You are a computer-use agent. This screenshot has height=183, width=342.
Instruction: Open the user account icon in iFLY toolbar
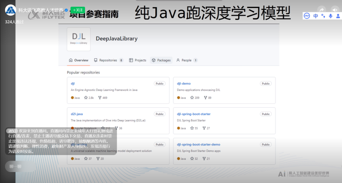(338, 16)
